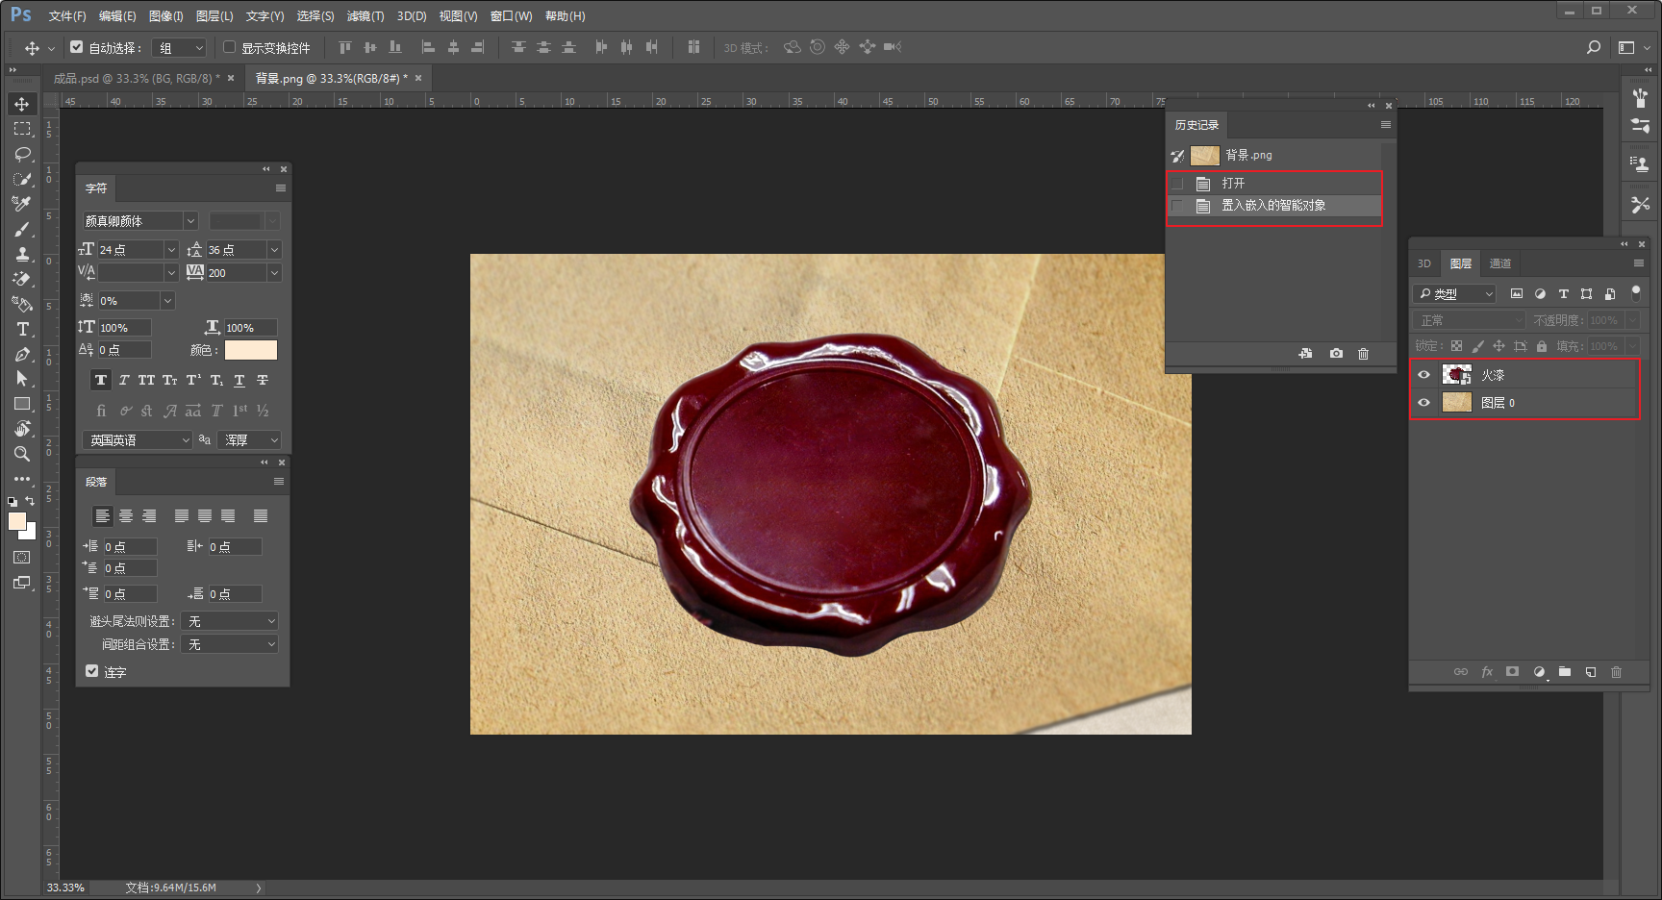Select the Rectangular Marquee tool
The height and width of the screenshot is (900, 1662).
pos(22,129)
